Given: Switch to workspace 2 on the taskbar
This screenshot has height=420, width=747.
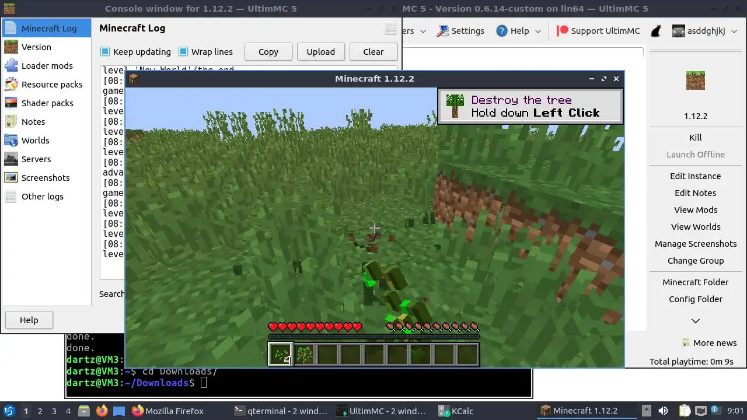Looking at the screenshot, I should (40, 411).
